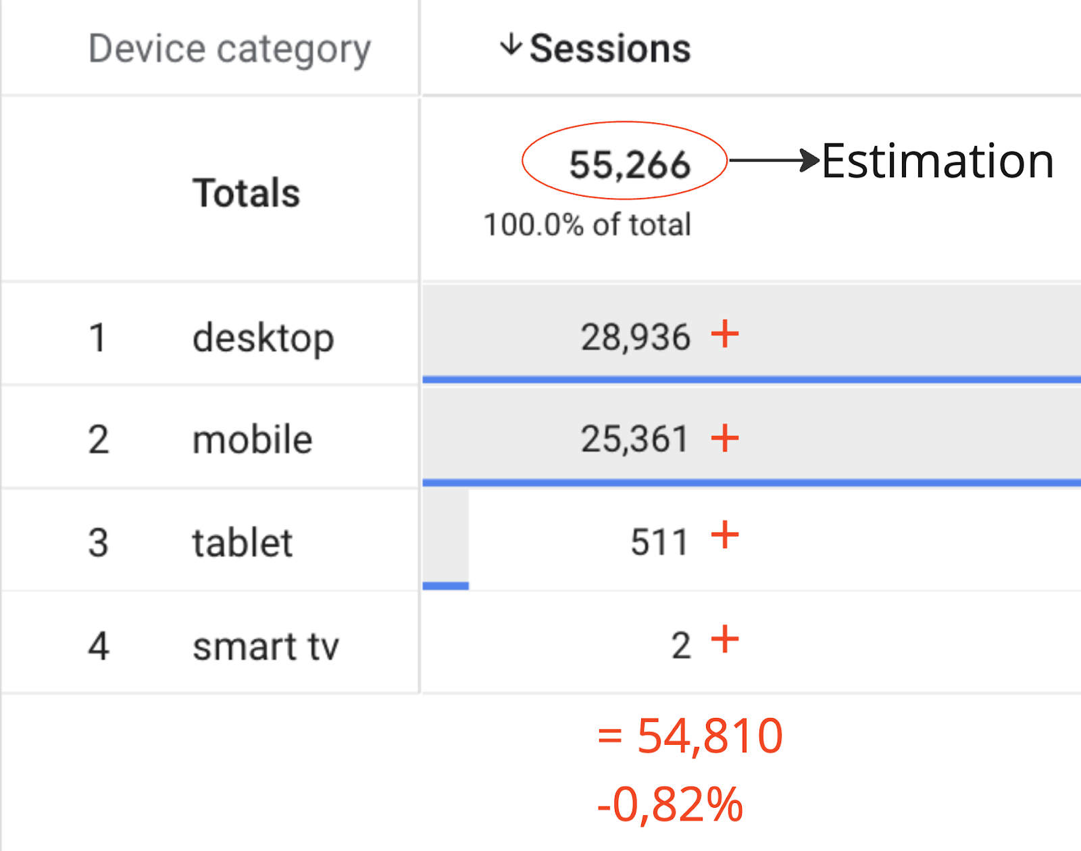Image resolution: width=1081 pixels, height=851 pixels.
Task: Click the Sessions sort descending arrow
Action: [x=511, y=46]
